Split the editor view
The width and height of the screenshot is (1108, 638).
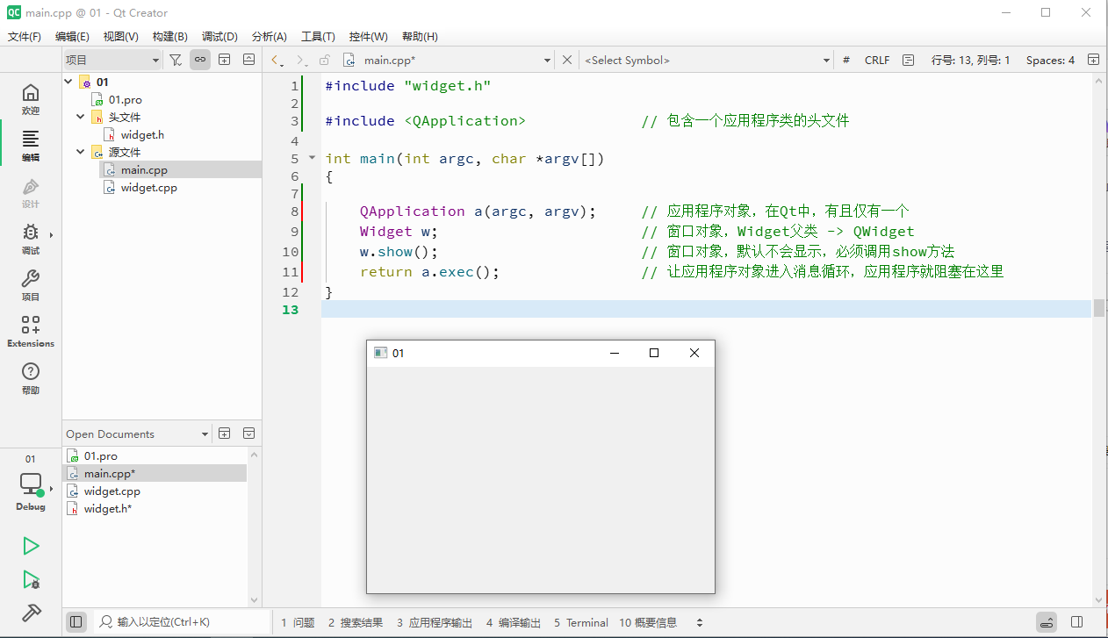pyautogui.click(x=1093, y=60)
